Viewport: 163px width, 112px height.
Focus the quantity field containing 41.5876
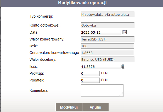tap(101, 67)
